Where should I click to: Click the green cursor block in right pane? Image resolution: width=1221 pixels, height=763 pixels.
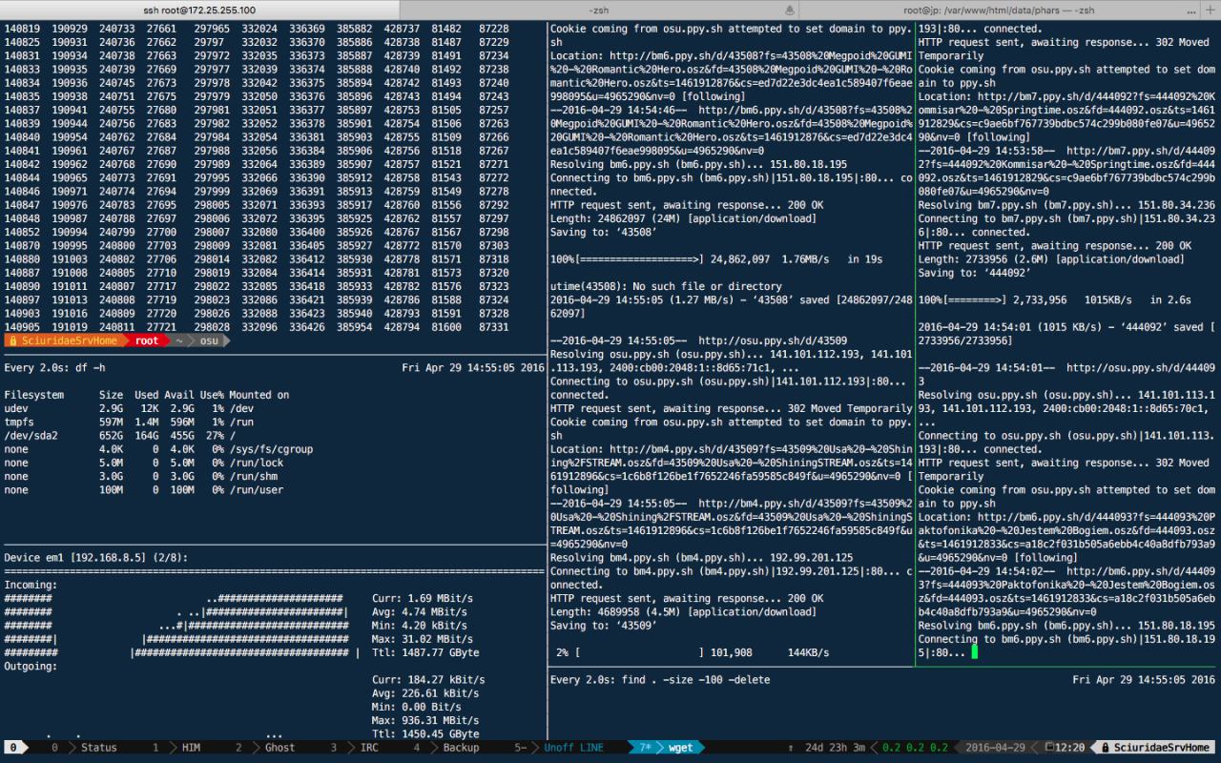(975, 652)
